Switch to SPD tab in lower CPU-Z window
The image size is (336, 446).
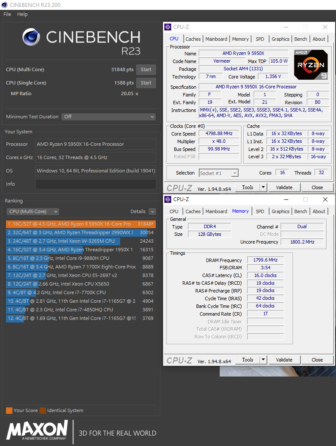(x=260, y=211)
